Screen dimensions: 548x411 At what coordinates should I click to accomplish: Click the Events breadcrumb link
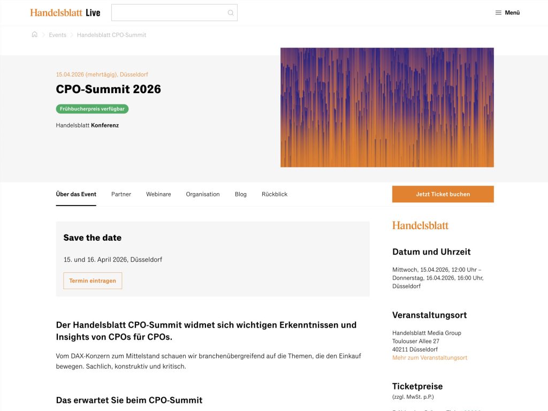point(57,35)
